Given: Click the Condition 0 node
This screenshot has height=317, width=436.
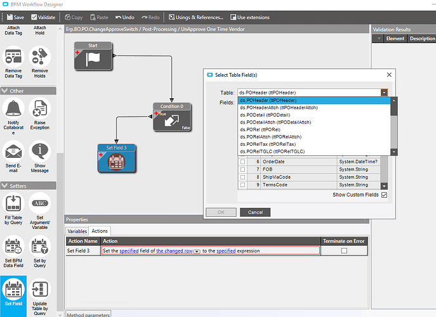Looking at the screenshot, I should pyautogui.click(x=172, y=117).
